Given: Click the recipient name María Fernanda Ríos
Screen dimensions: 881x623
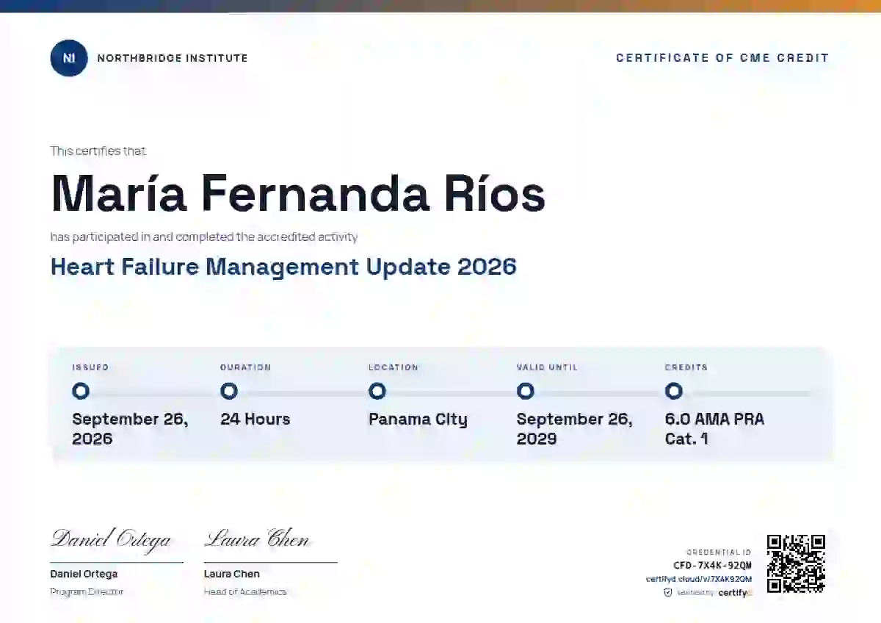Looking at the screenshot, I should 298,193.
